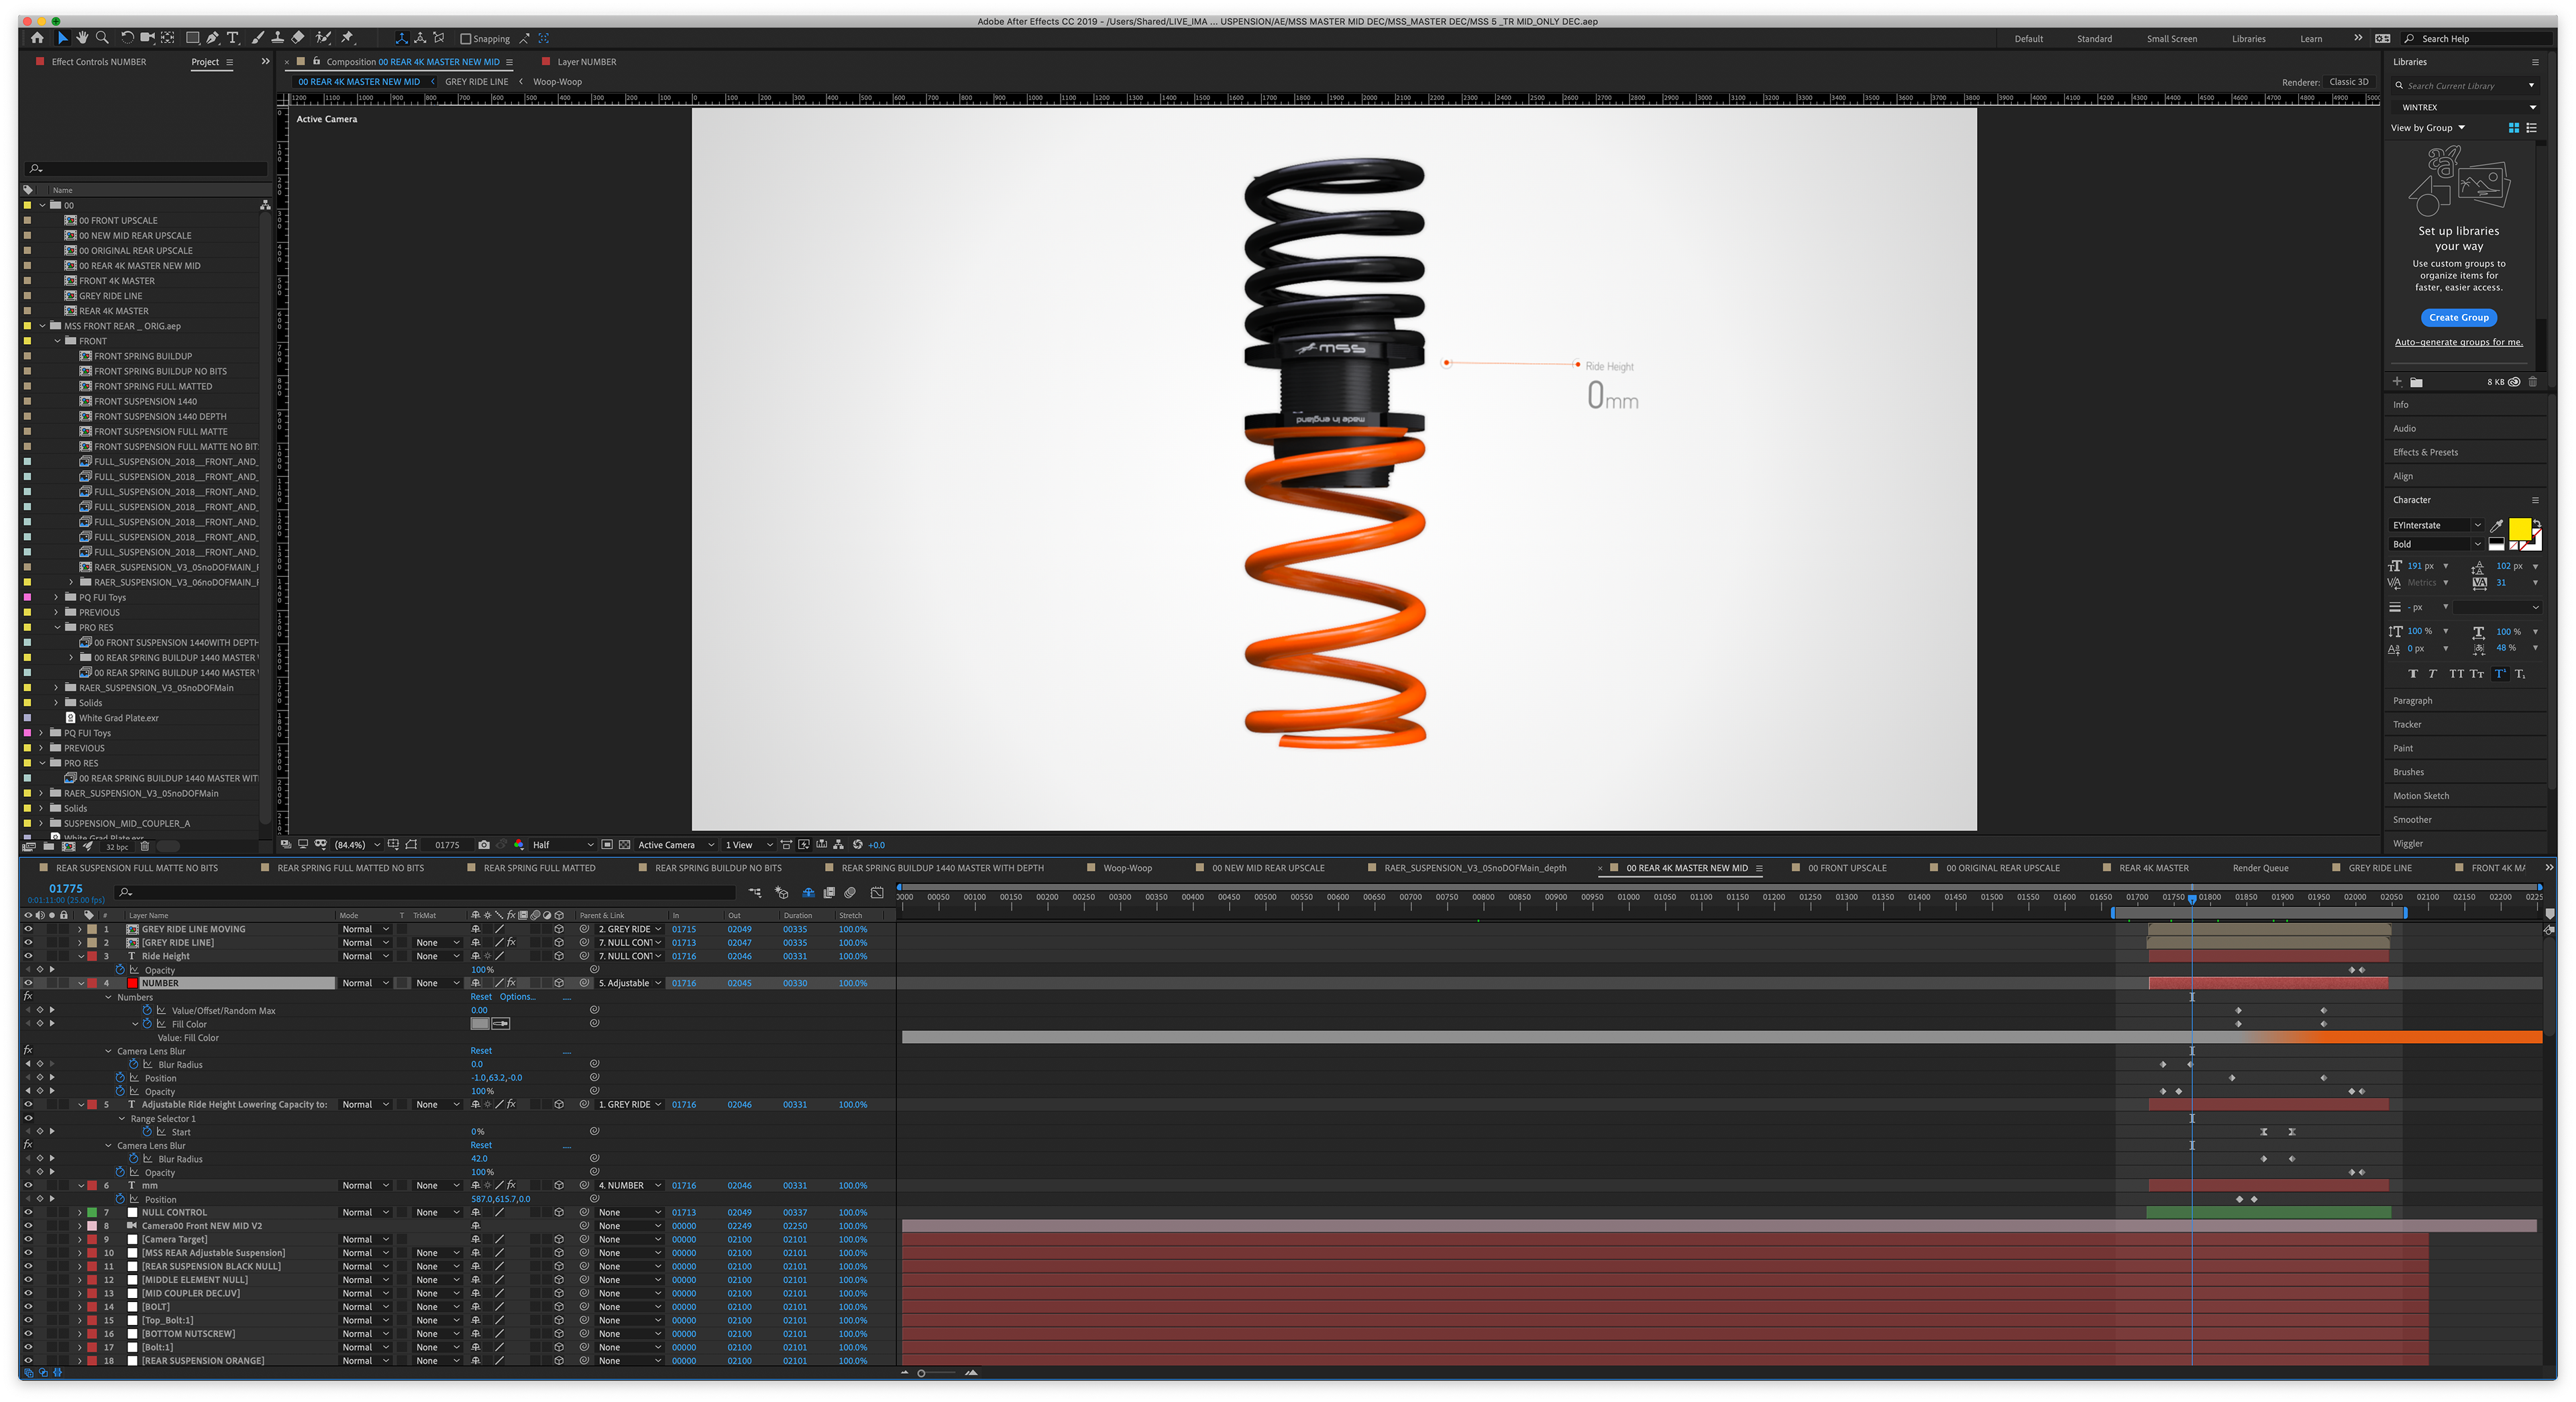This screenshot has width=2576, height=1402.
Task: Click GREY RIDE LINE in the comp breadcrumb
Action: pyautogui.click(x=476, y=82)
